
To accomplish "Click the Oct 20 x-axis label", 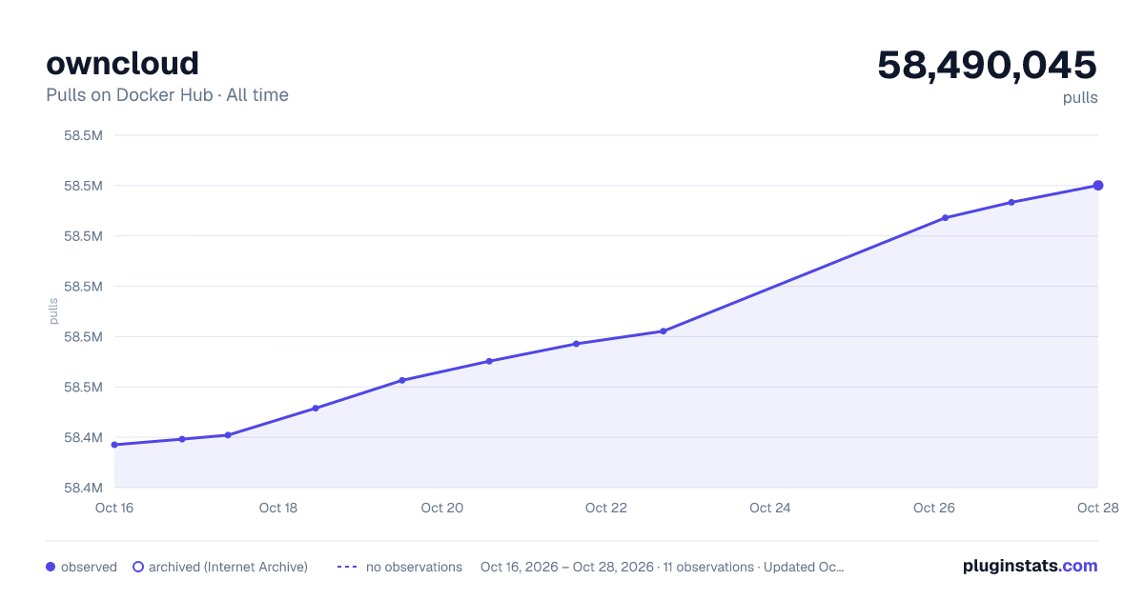I will tap(442, 508).
